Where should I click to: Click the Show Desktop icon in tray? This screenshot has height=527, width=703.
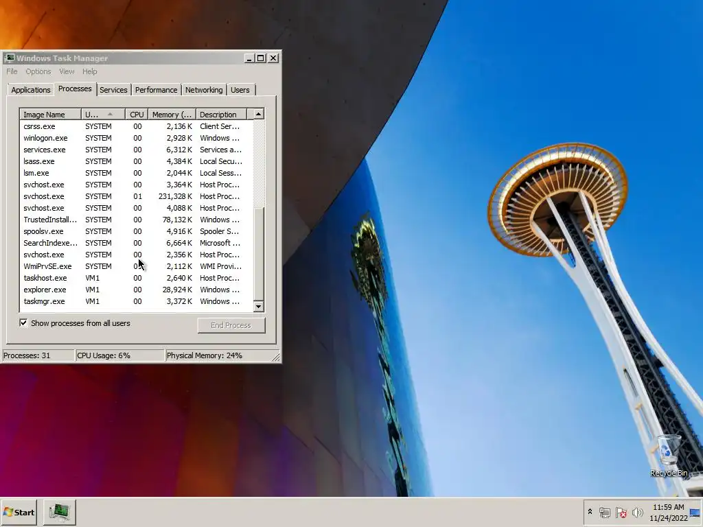695,513
